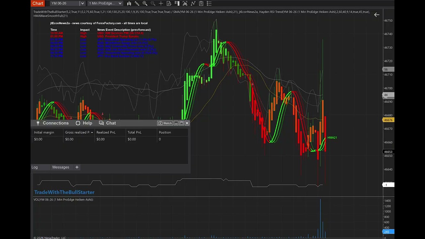Image resolution: width=425 pixels, height=239 pixels.
Task: Click the zoom in magnifier icon
Action: pos(145,3)
